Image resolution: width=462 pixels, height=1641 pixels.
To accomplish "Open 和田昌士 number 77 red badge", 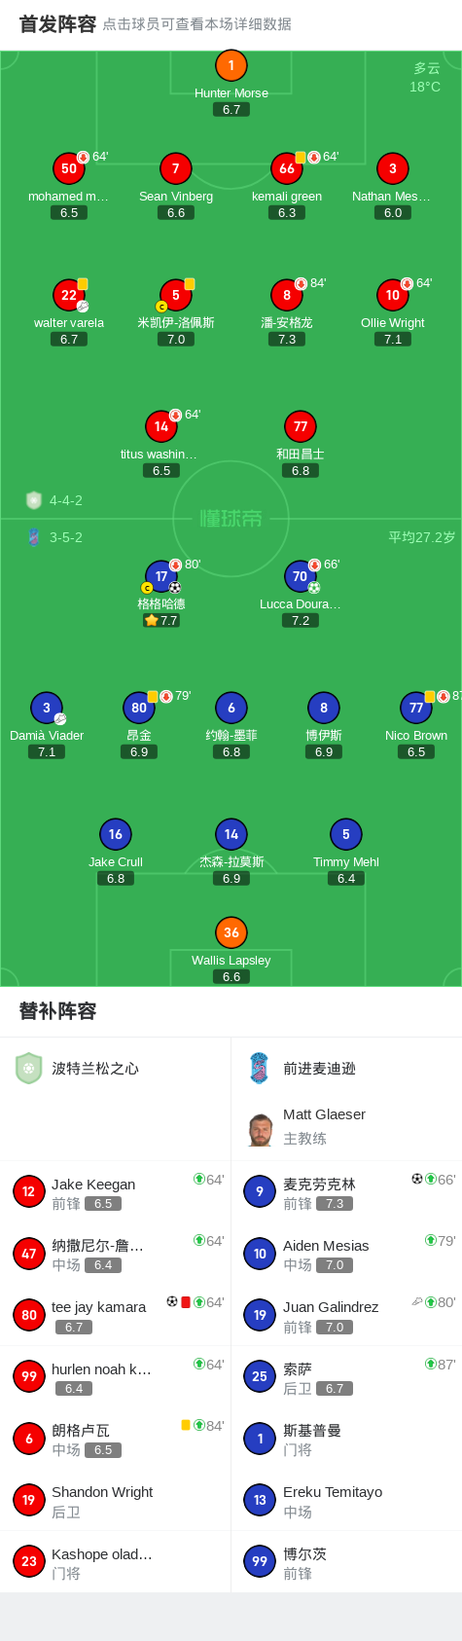I will pos(301,426).
